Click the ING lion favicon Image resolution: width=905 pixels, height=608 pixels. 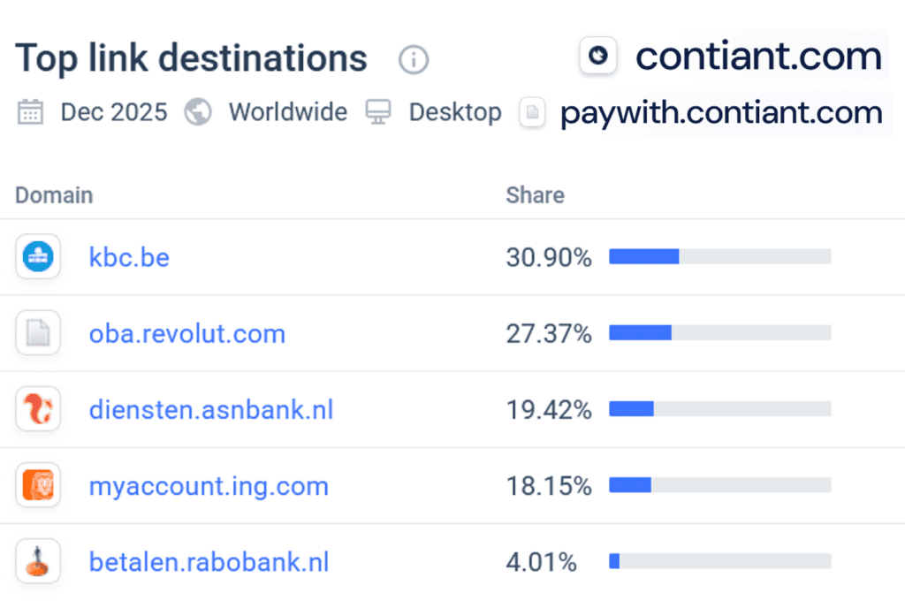pos(38,485)
